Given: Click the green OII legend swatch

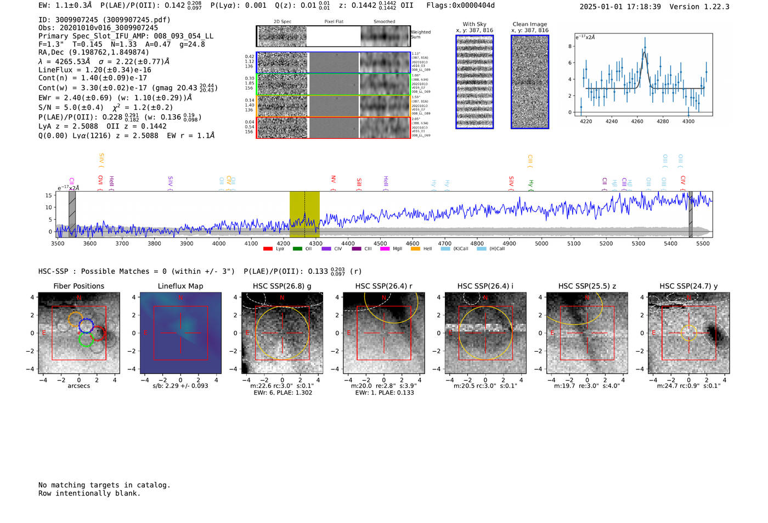Looking at the screenshot, I should coord(297,249).
